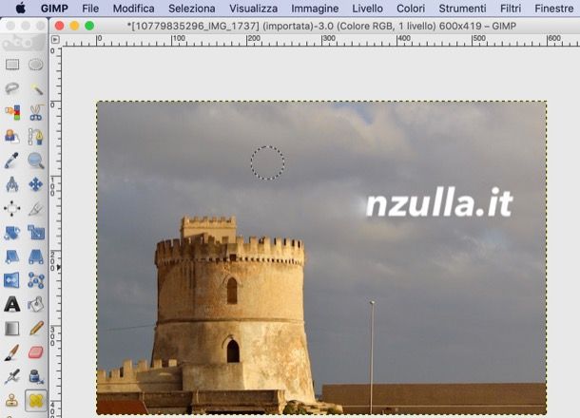580x418 pixels.
Task: Open the Filtri menu
Action: [511, 9]
